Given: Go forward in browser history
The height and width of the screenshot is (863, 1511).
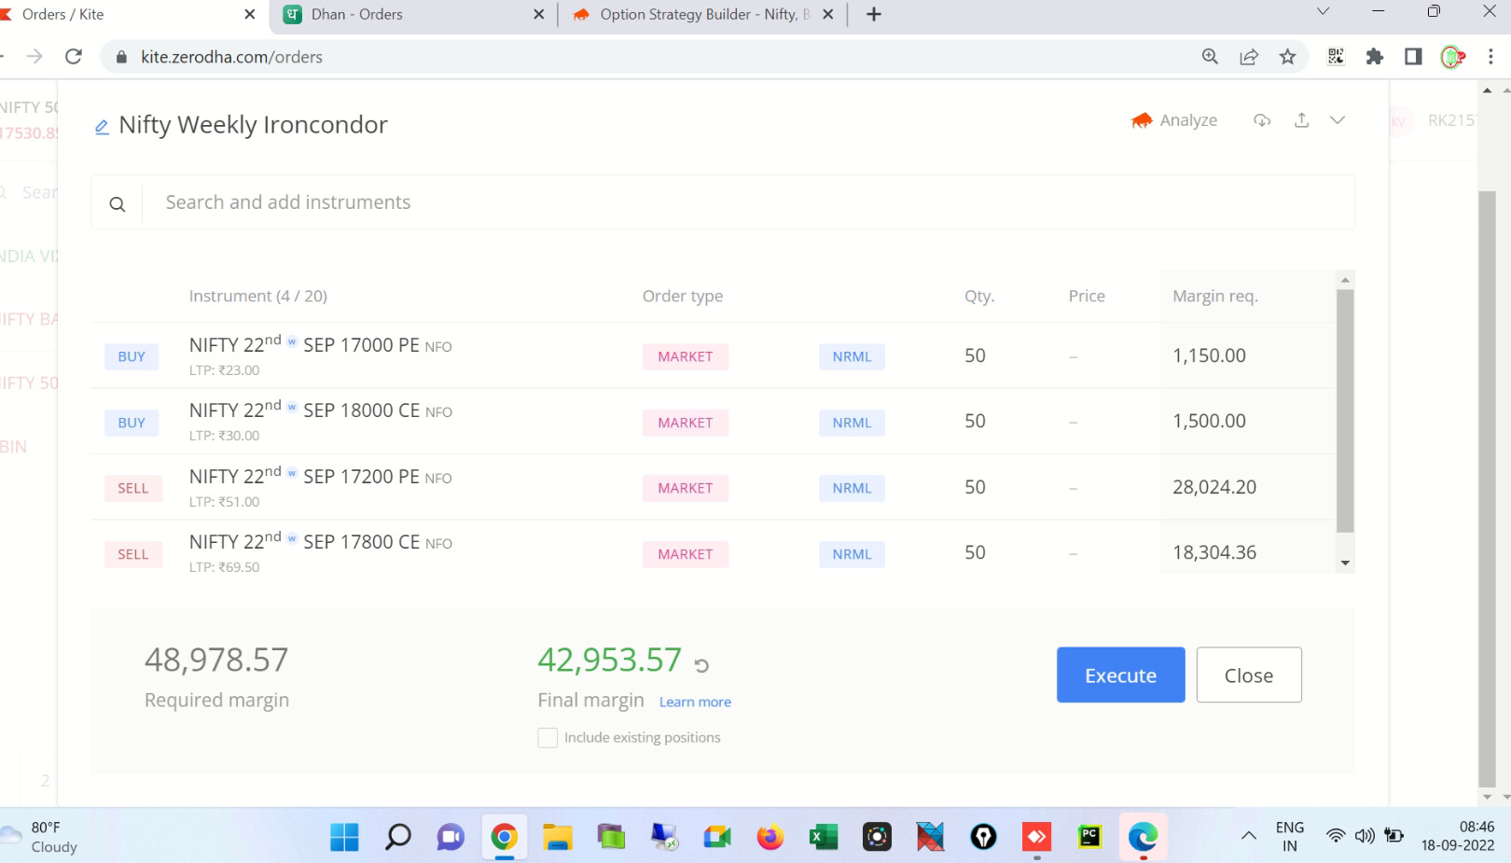Looking at the screenshot, I should tap(35, 57).
